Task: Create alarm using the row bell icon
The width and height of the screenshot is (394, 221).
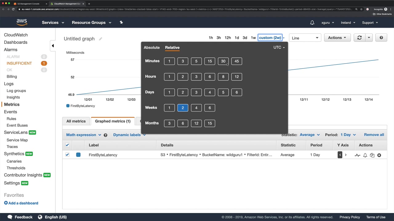Action: pos(365,155)
